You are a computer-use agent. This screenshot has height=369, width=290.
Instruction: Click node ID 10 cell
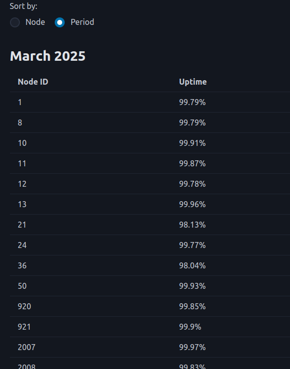click(22, 143)
